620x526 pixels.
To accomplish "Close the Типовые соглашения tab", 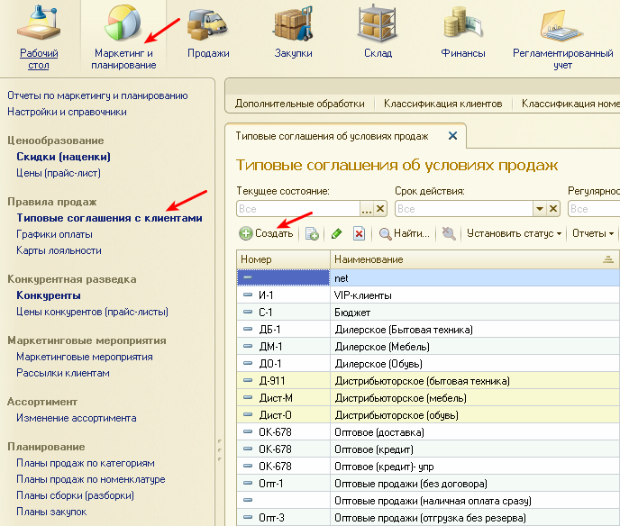I will tap(452, 136).
